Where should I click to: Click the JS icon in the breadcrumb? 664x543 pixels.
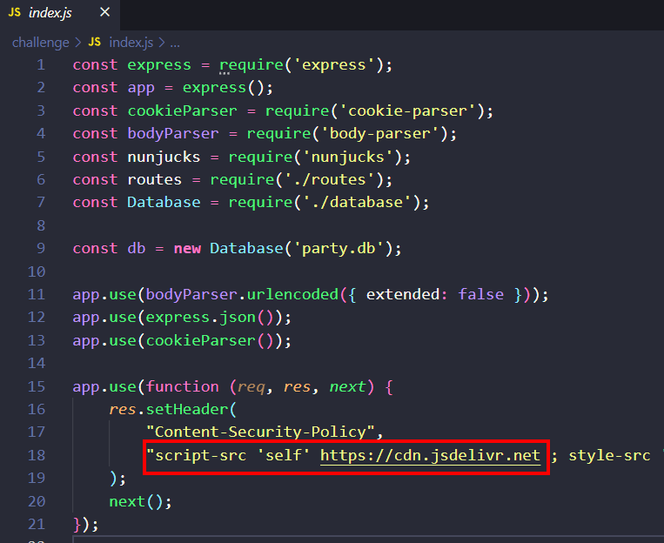[x=95, y=42]
